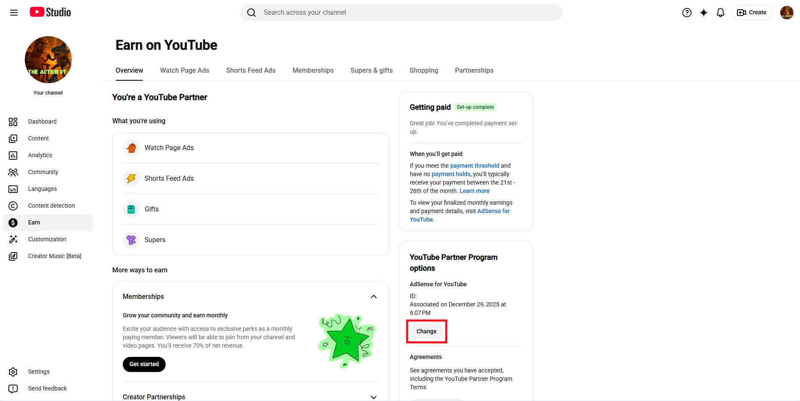Open the Watch Page Ads tab

(185, 70)
